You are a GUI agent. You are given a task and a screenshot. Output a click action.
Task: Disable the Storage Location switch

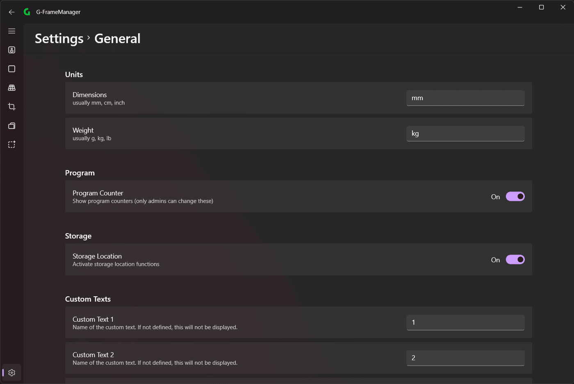[515, 259]
